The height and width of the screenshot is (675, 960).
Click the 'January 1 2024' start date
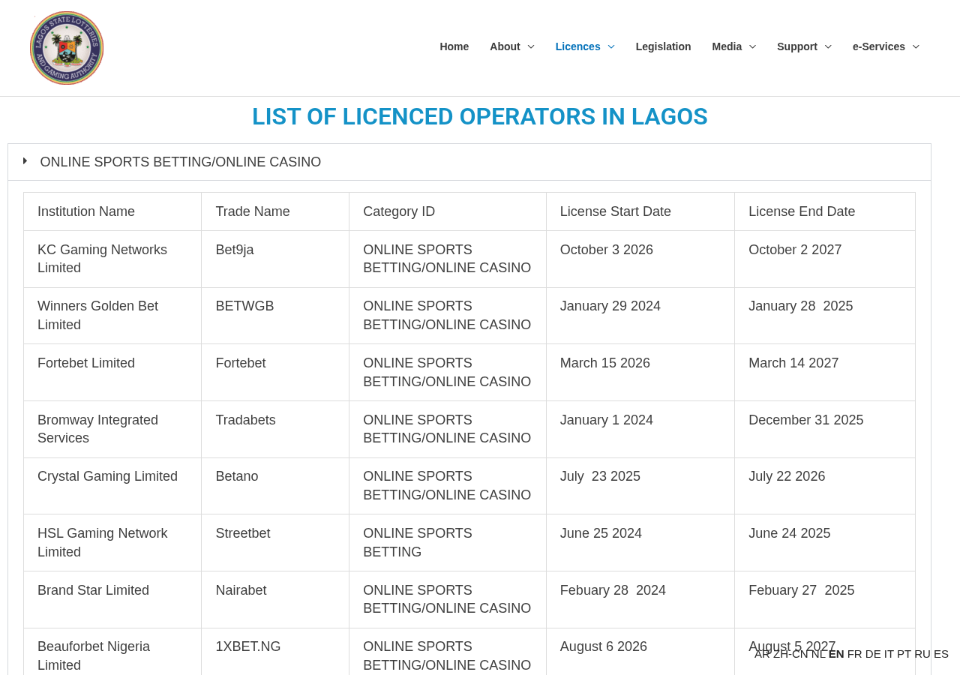[607, 420]
